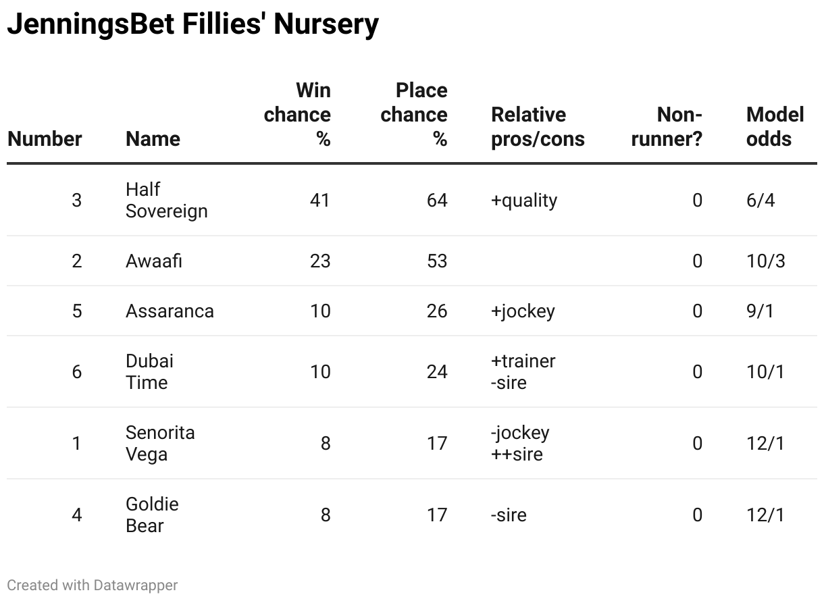
Task: Click the Win chance % header
Action: (297, 115)
